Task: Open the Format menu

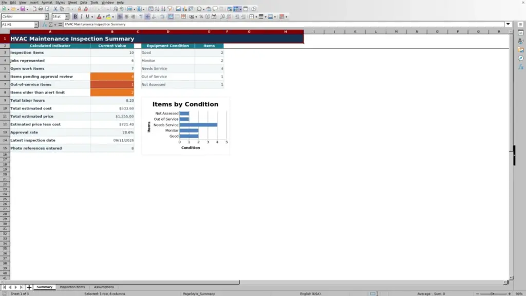Action: (x=47, y=3)
